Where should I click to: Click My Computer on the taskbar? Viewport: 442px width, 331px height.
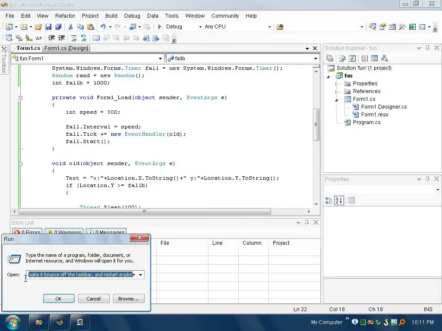326,322
